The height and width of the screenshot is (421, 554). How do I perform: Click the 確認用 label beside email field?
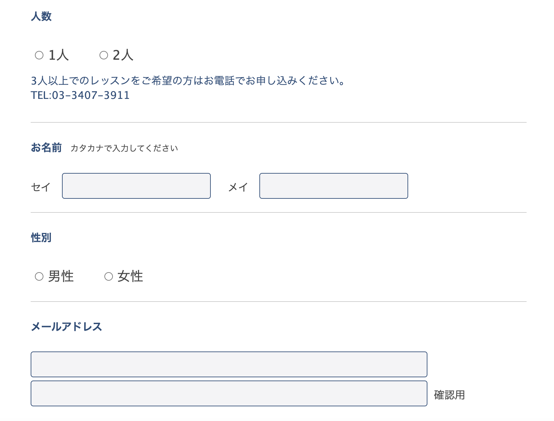click(x=450, y=395)
